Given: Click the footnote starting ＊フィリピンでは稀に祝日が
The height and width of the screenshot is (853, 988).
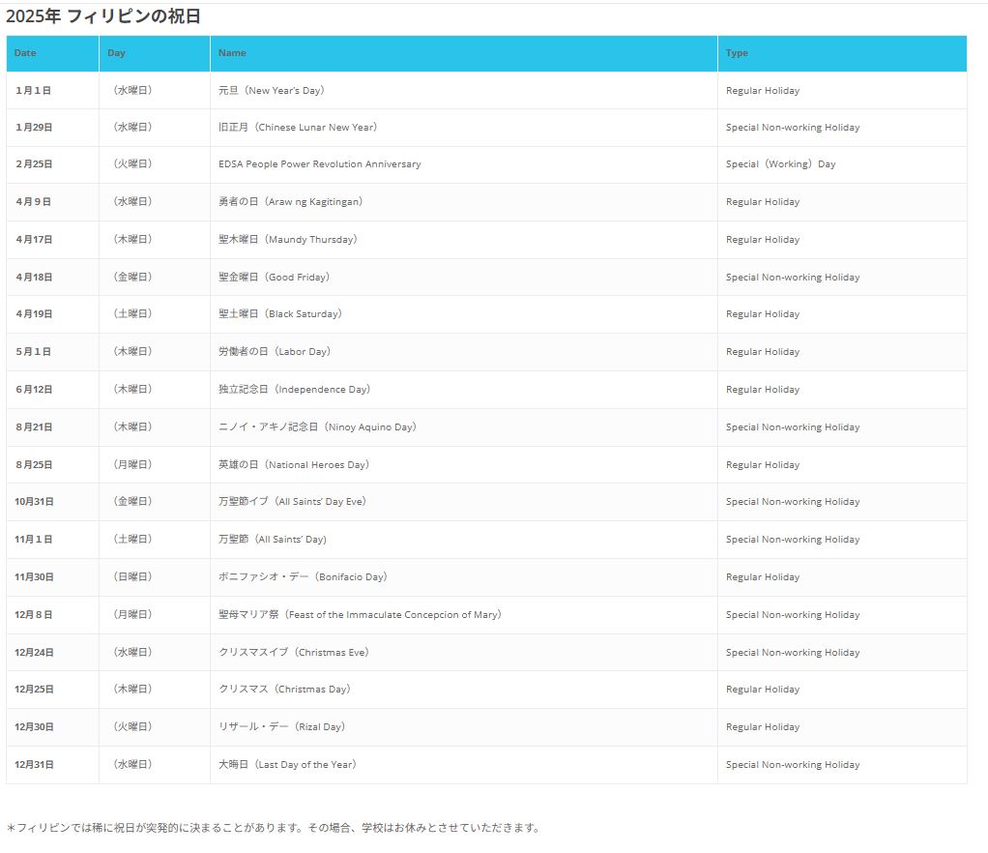Looking at the screenshot, I should (274, 827).
